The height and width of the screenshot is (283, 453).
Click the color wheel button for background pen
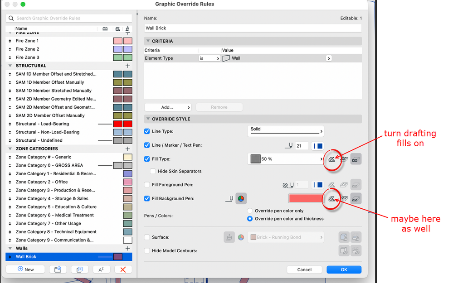241,198
